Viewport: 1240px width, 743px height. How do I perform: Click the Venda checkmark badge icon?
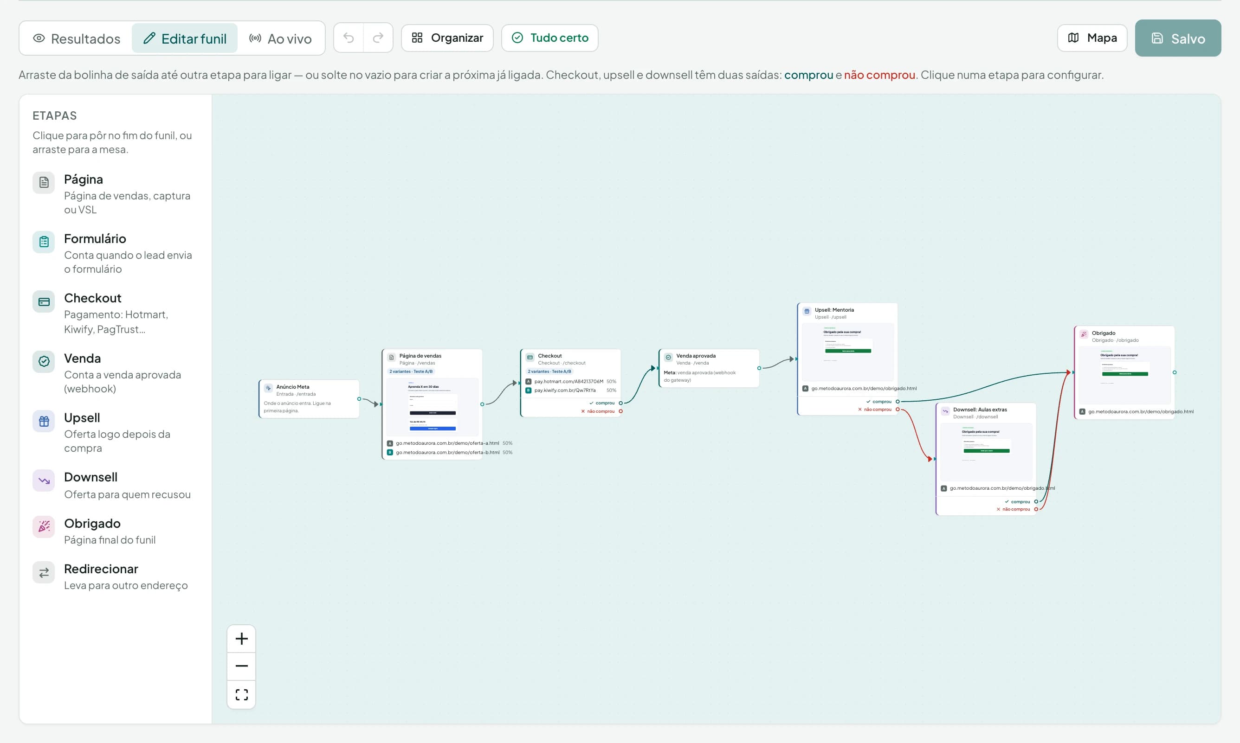tap(44, 361)
